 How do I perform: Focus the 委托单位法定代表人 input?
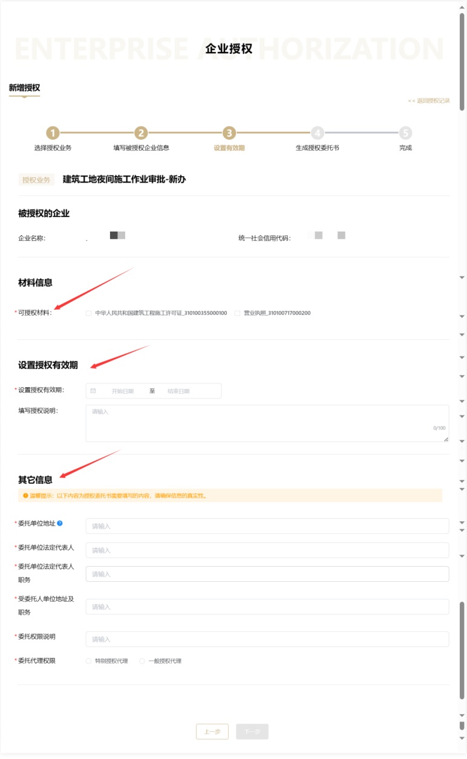pos(267,550)
